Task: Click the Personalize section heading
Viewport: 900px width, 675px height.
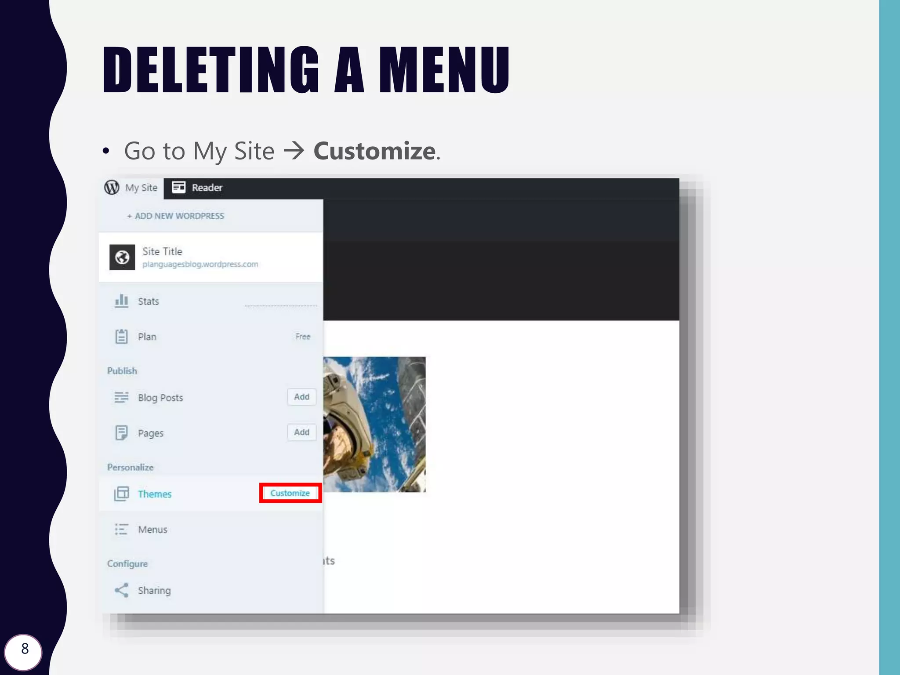Action: [131, 467]
